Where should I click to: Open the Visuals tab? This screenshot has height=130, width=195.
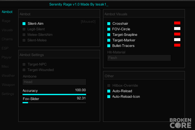(x=7, y=30)
